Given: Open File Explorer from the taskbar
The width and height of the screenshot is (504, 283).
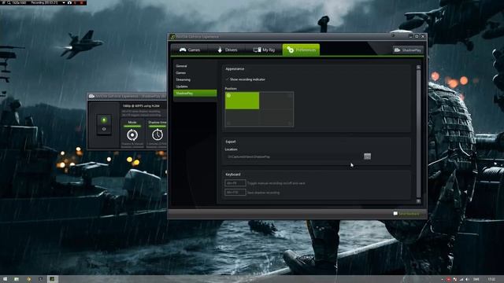Looking at the screenshot, I should (x=17, y=279).
